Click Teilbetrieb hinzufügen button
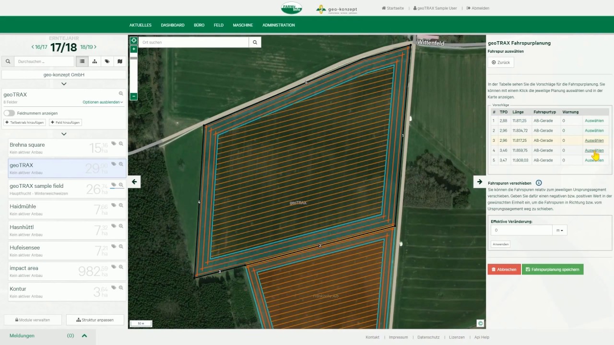The height and width of the screenshot is (345, 614). click(x=25, y=122)
